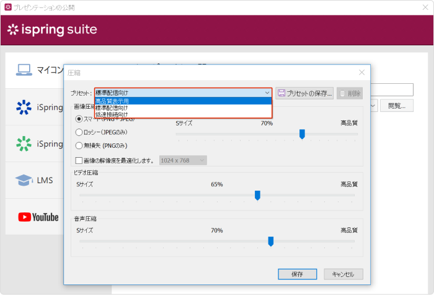Close the プレゼンテーションの公開 window
This screenshot has width=434, height=295.
pyautogui.click(x=425, y=7)
